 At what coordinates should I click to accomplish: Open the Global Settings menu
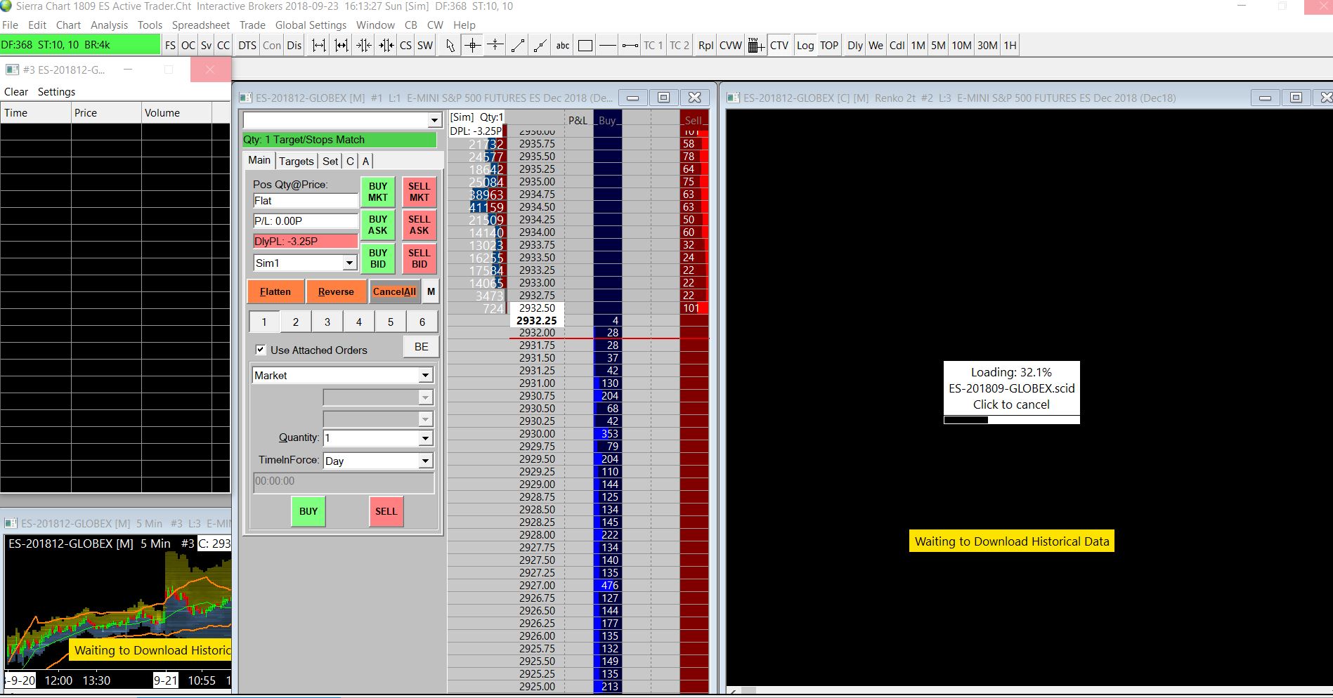(x=311, y=25)
